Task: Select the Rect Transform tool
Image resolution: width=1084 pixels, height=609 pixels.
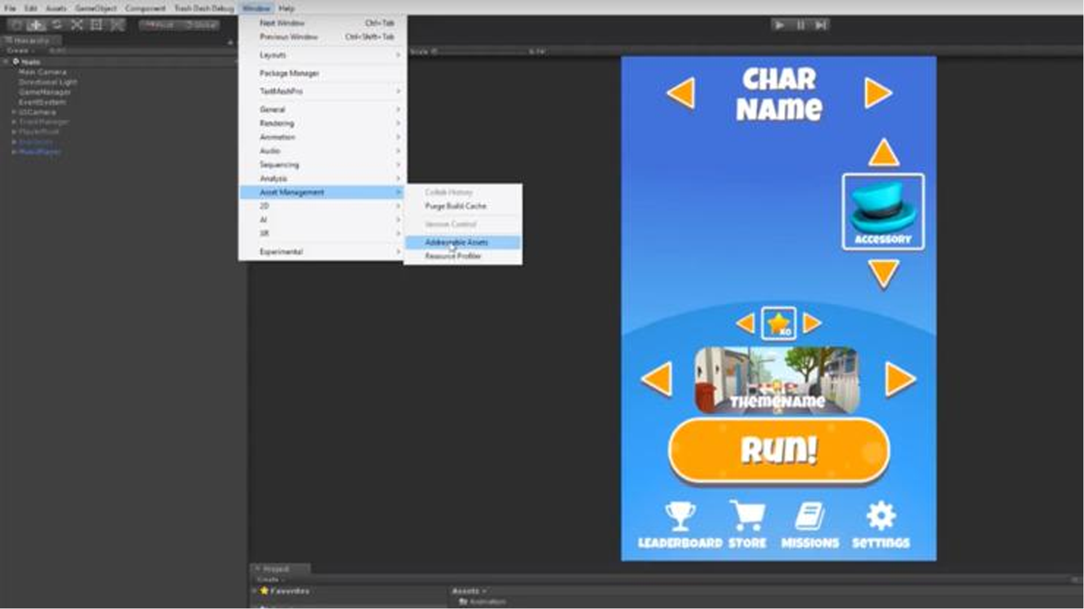Action: click(97, 25)
